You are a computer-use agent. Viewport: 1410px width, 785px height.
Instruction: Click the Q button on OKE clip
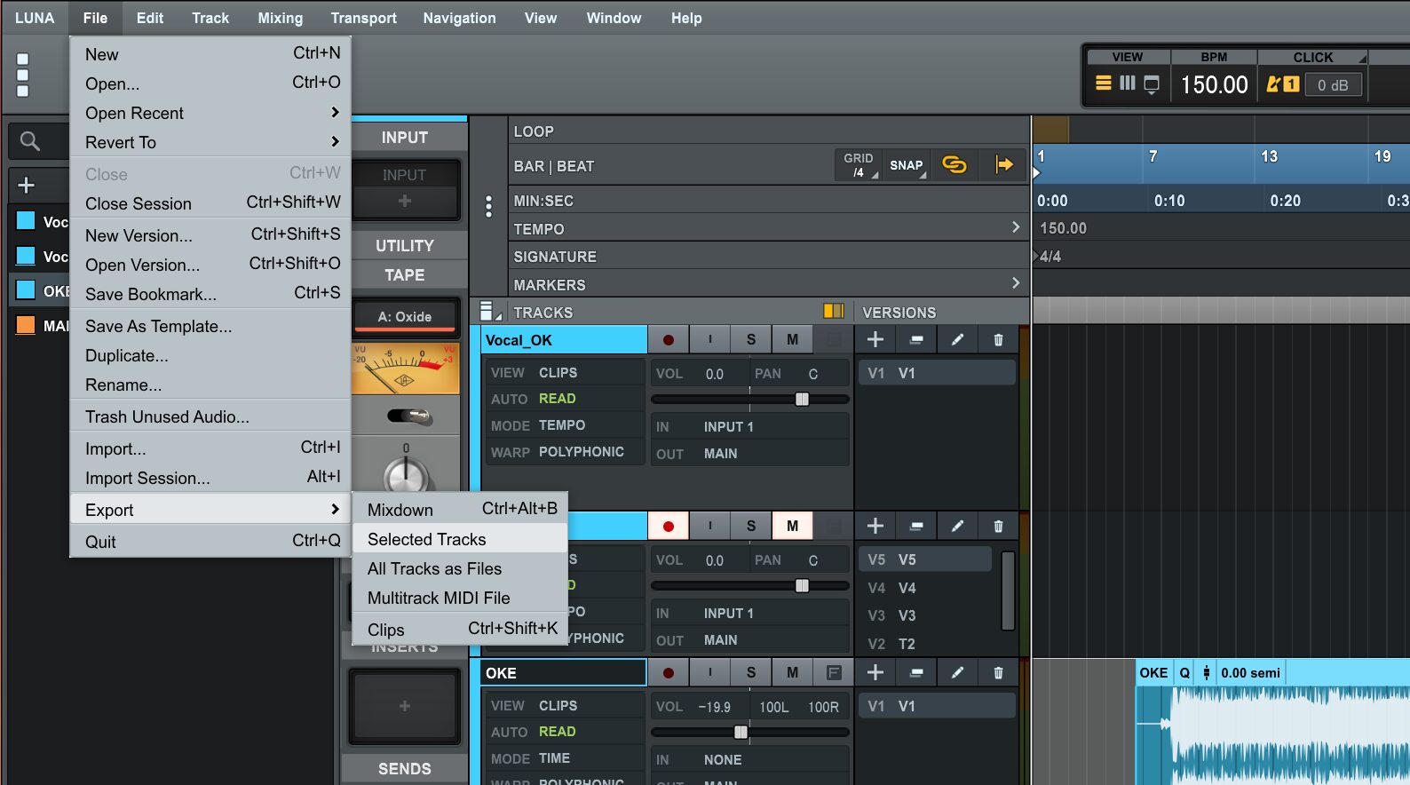click(1184, 672)
